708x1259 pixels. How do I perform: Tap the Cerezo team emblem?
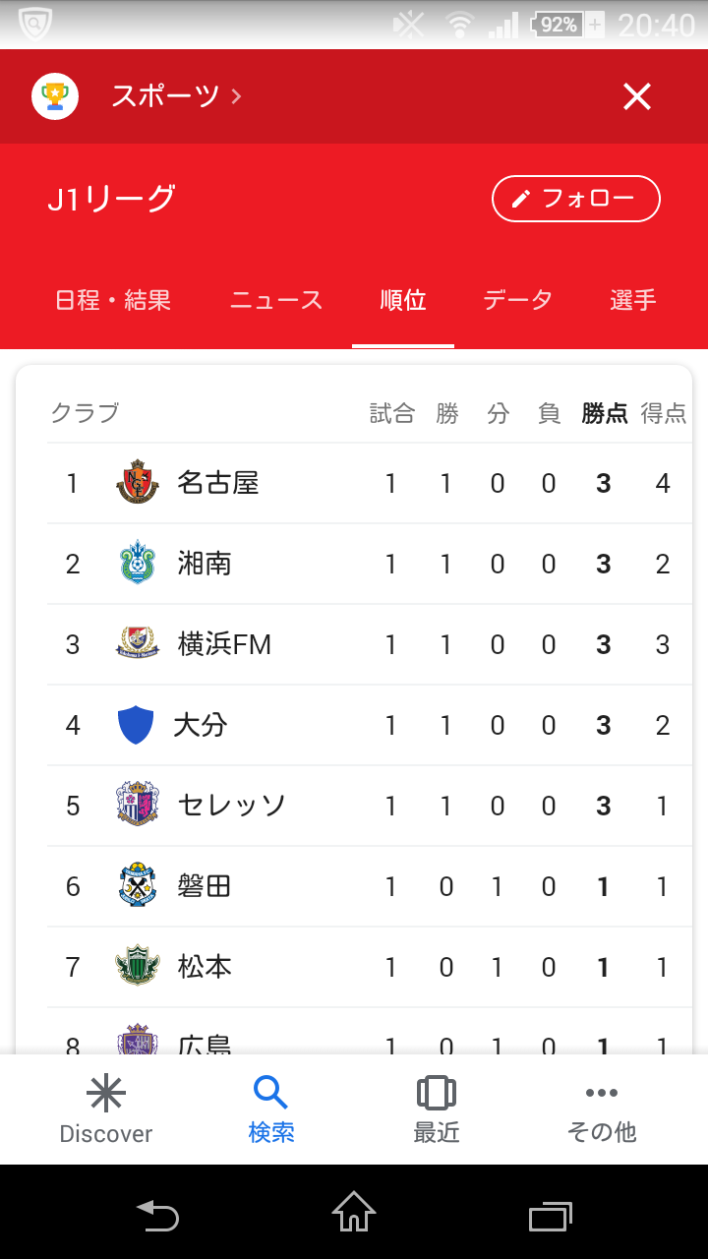[x=138, y=806]
